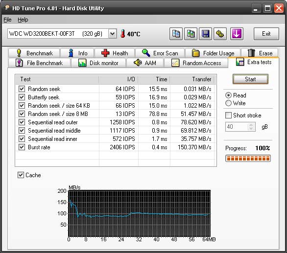This screenshot has width=287, height=253.
Task: Click the Start button
Action: [250, 79]
